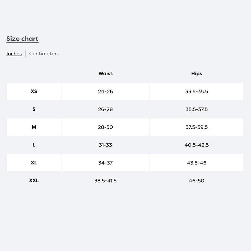Click the XS waist value 24-26
The image size is (251, 251).
[105, 92]
